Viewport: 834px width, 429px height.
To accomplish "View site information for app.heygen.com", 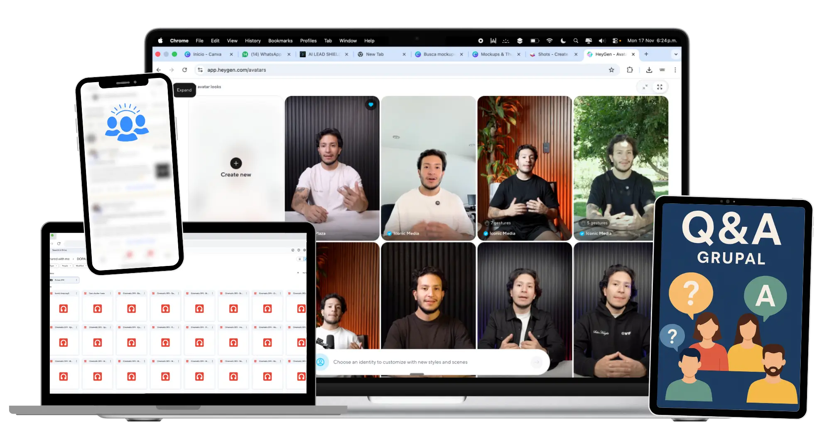I will pos(200,70).
